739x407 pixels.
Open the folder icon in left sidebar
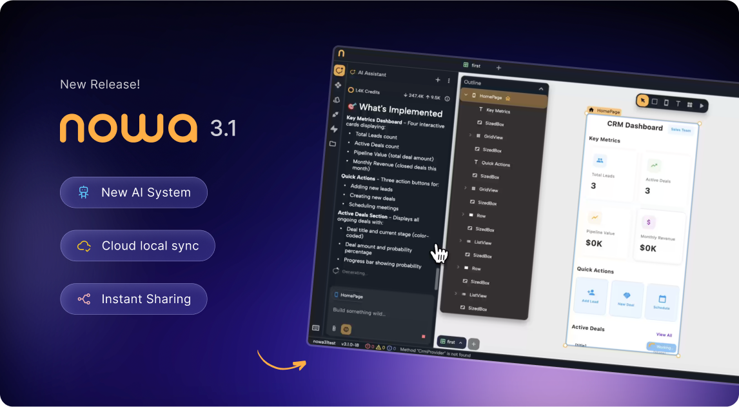[333, 143]
